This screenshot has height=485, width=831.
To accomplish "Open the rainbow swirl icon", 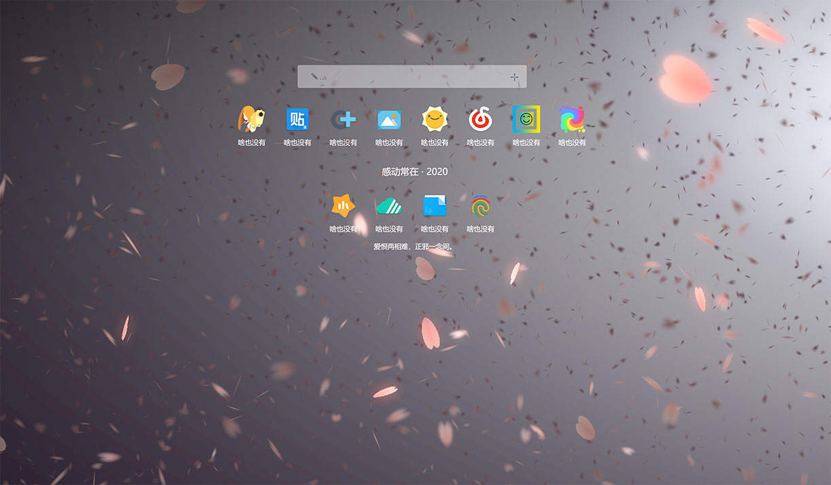I will pos(572,120).
